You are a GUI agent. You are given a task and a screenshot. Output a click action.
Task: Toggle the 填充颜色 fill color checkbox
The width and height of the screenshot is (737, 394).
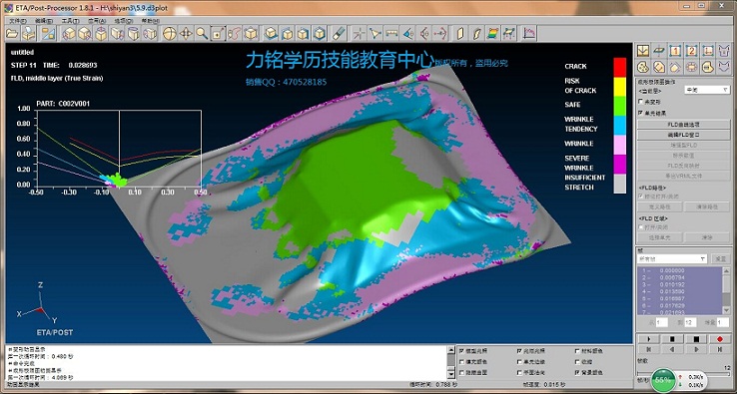(461, 362)
